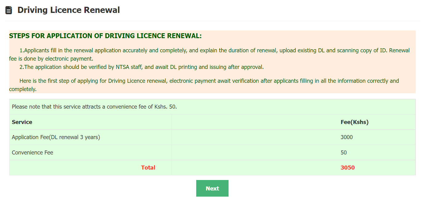Viewport: 422px width, 204px height.
Task: Click the green STEPS FOR APPLICATION heading
Action: pyautogui.click(x=105, y=36)
